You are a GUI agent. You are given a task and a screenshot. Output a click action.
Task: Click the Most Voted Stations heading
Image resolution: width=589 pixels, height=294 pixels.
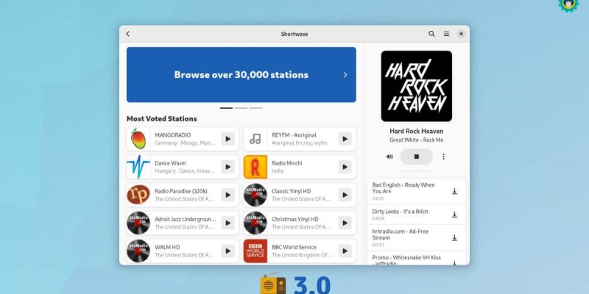[161, 118]
